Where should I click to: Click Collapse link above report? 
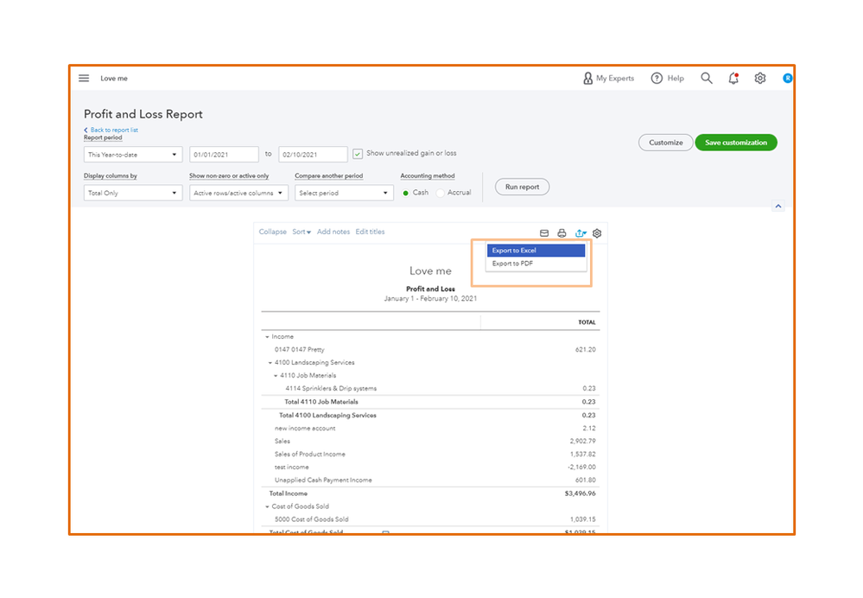272,232
